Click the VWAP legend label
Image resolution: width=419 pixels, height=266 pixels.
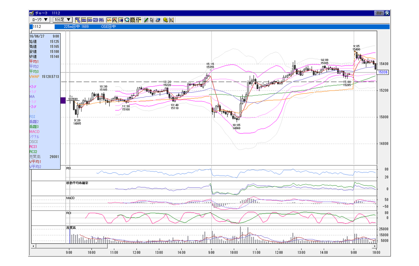pos(34,76)
